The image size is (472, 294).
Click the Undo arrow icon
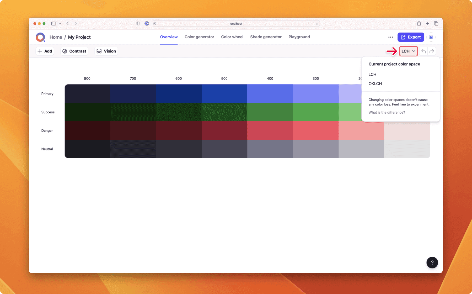coord(424,51)
